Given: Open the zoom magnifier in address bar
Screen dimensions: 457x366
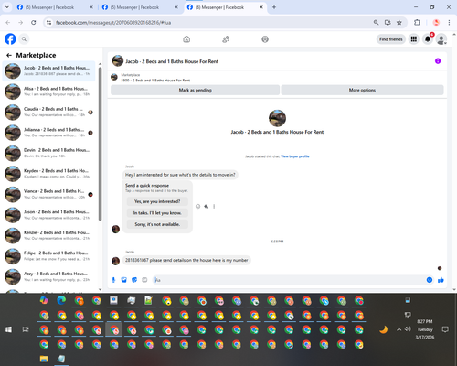Looking at the screenshot, I should click(376, 22).
